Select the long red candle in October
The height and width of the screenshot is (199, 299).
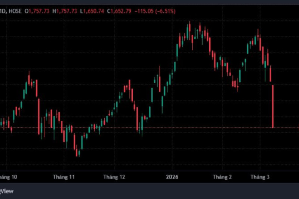(x=38, y=116)
